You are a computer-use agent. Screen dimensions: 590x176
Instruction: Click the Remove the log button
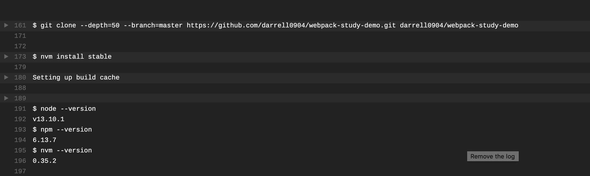493,157
